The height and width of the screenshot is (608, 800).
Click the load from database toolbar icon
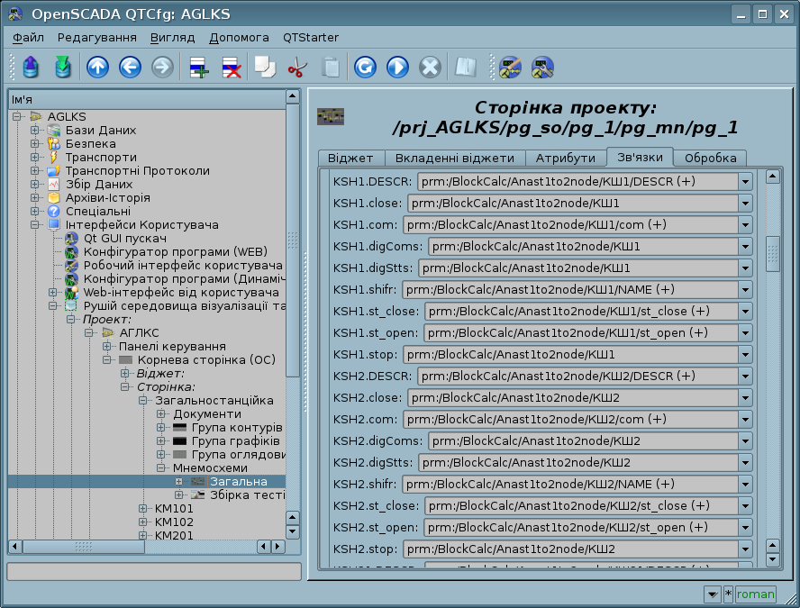click(31, 67)
